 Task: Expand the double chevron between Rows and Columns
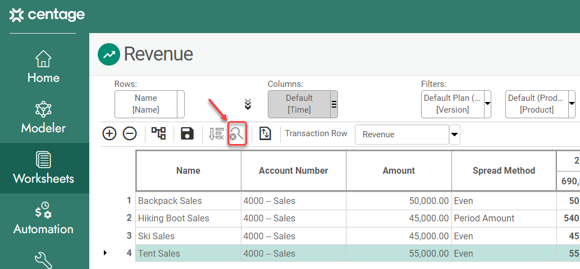click(x=248, y=104)
